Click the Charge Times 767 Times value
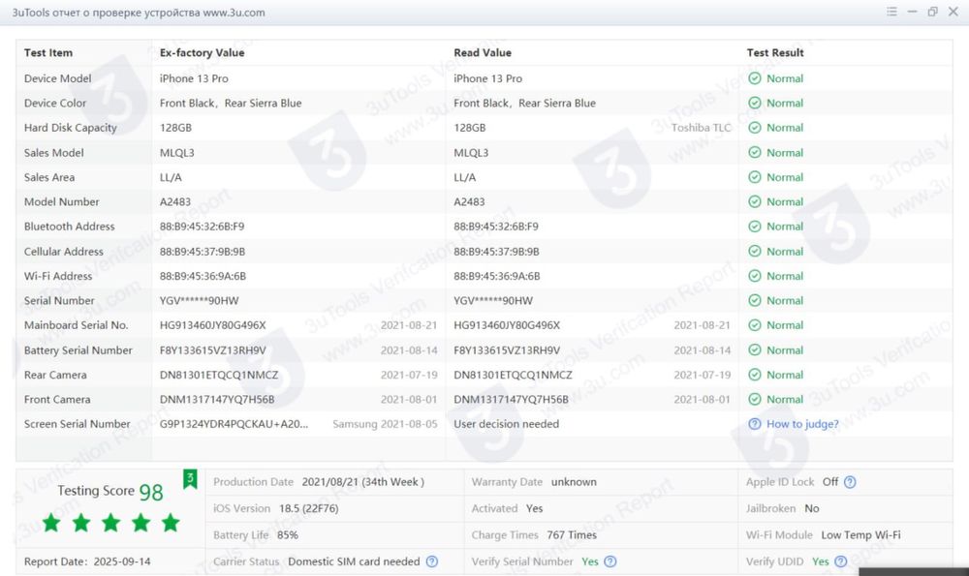Screen dimensions: 969x576 [572, 535]
